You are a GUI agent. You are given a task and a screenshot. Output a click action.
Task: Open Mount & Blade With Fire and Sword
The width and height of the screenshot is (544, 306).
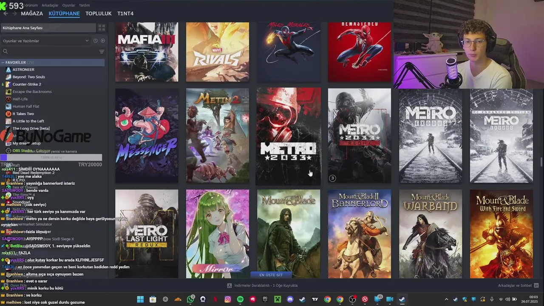coord(501,234)
